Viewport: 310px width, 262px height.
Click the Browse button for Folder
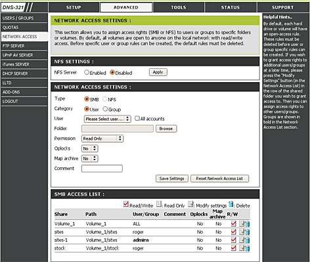[166, 129]
